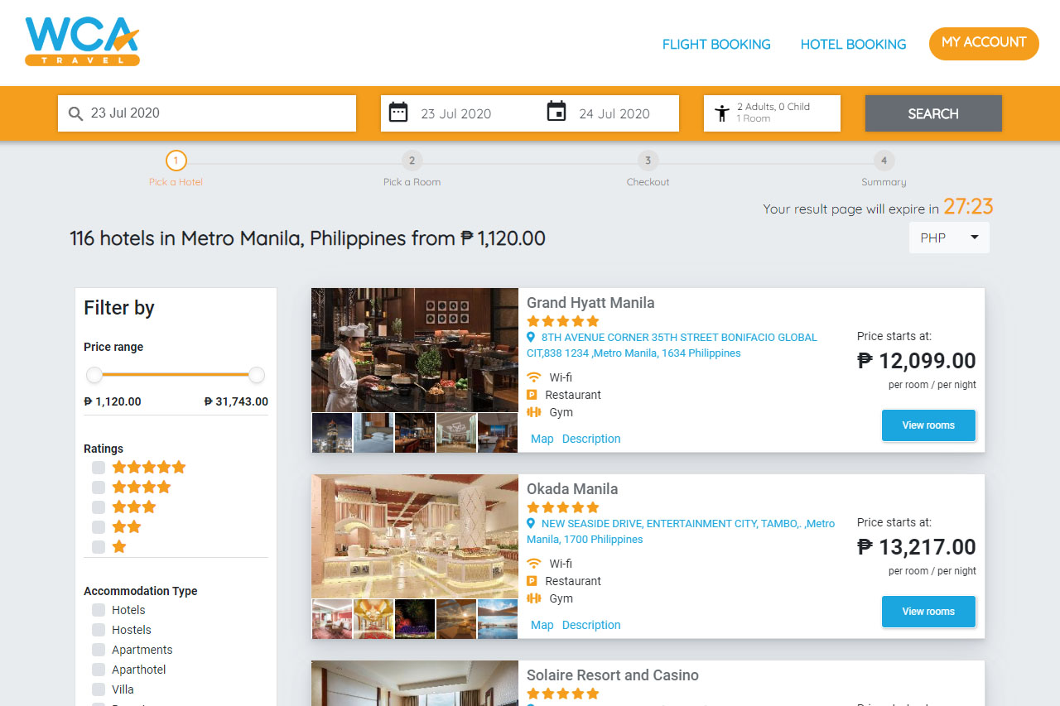Click Solaire Resort and Casino star rating
The image size is (1060, 706).
coord(563,694)
